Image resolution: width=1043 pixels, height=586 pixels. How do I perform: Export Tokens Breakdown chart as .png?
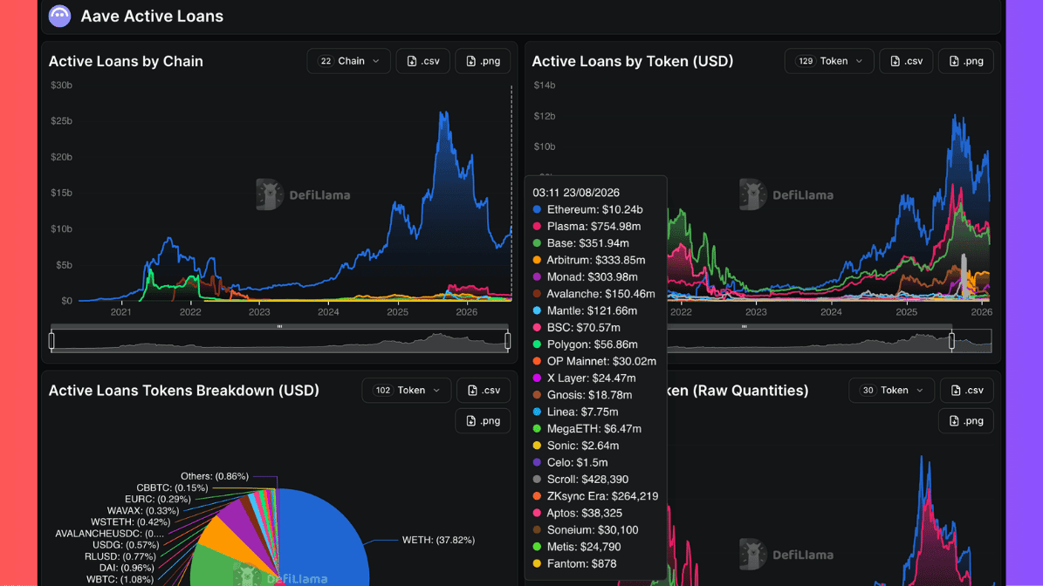(483, 420)
